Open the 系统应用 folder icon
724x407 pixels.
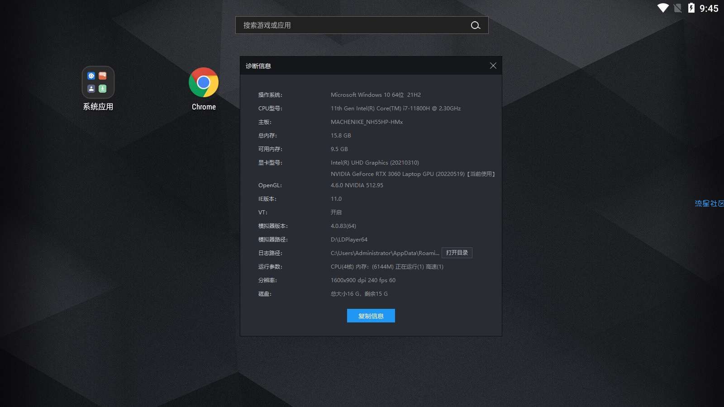point(98,82)
